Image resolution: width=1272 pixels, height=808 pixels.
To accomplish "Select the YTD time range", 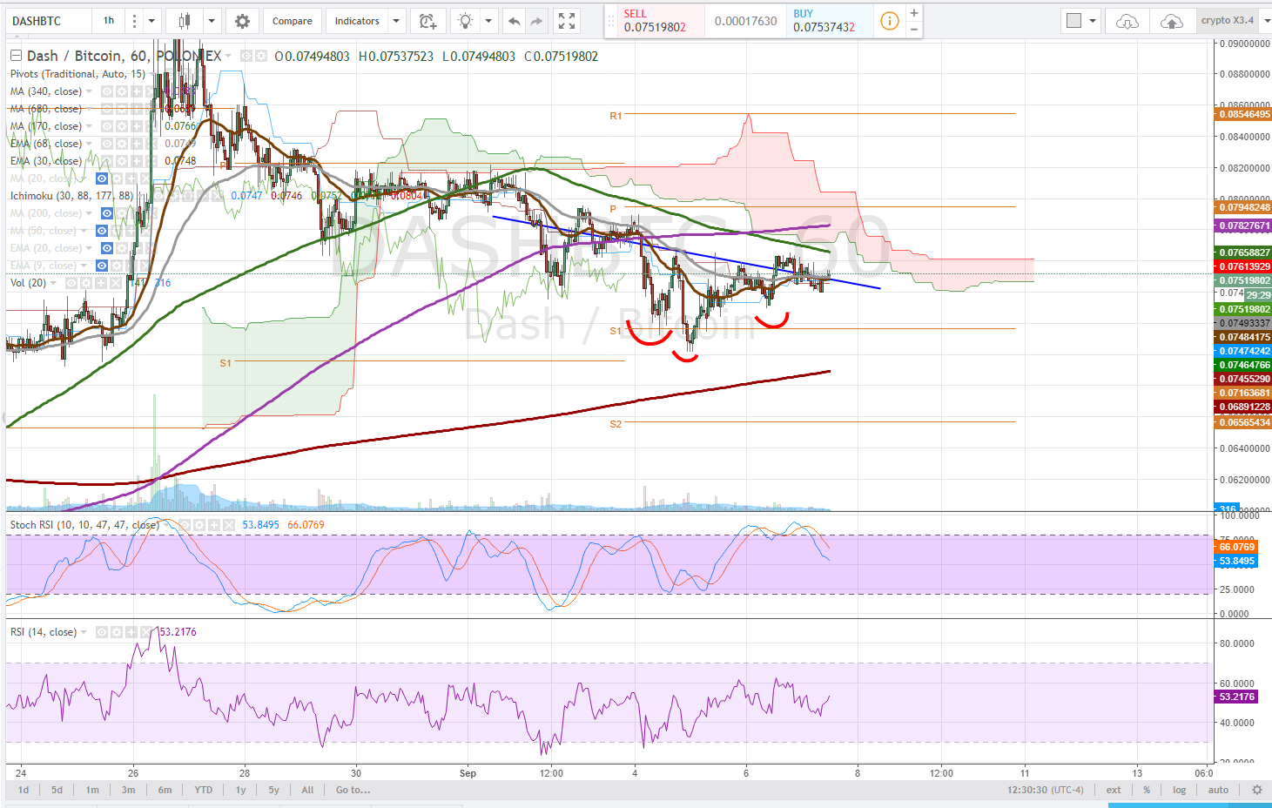I will [203, 790].
